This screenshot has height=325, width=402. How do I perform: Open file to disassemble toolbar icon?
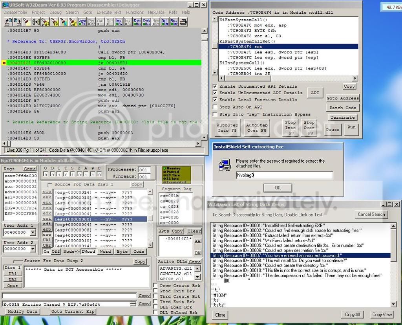(8, 22)
